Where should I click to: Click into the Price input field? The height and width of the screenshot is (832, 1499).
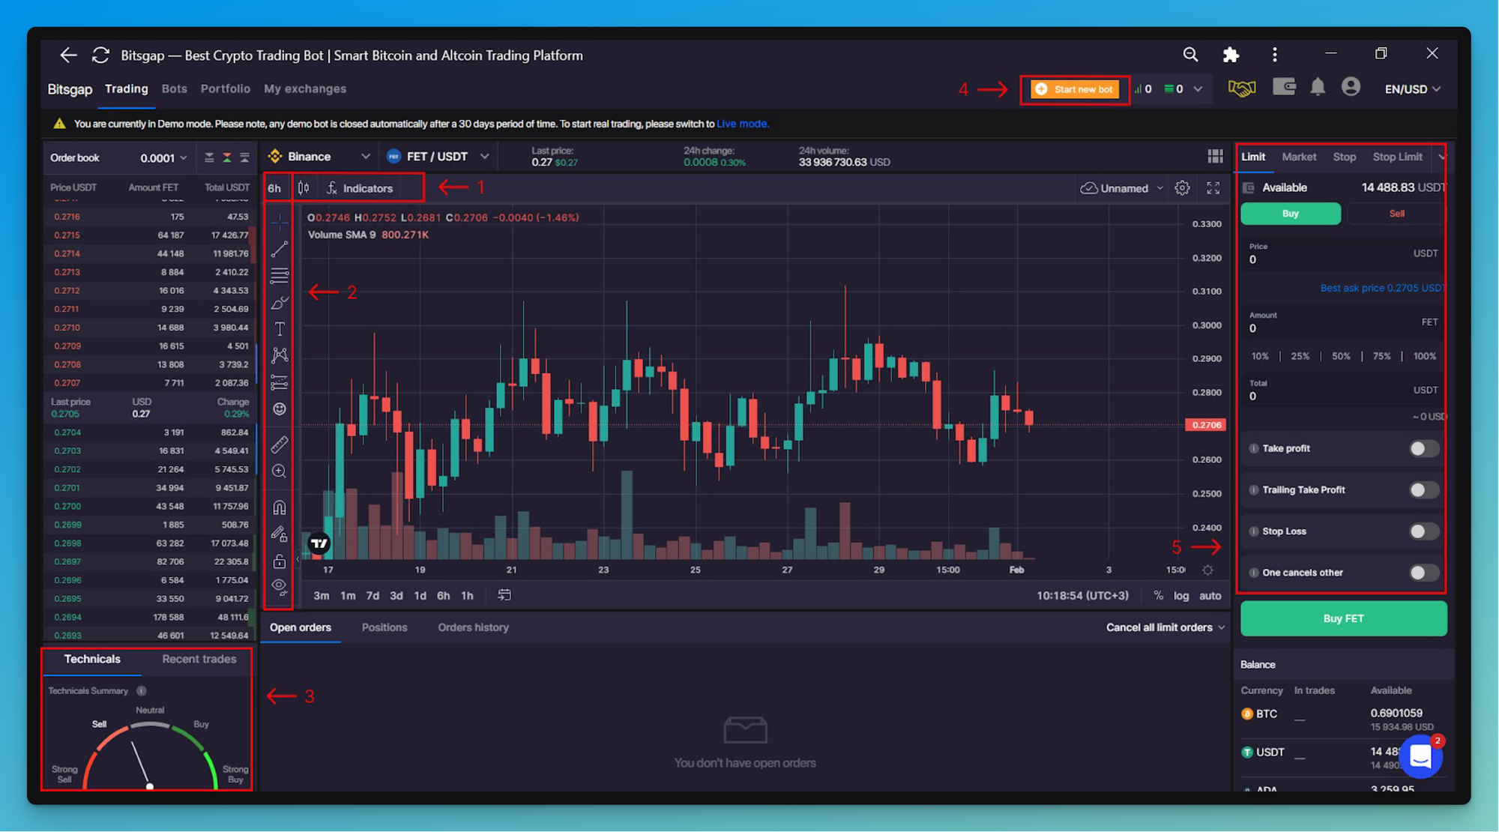click(1343, 255)
